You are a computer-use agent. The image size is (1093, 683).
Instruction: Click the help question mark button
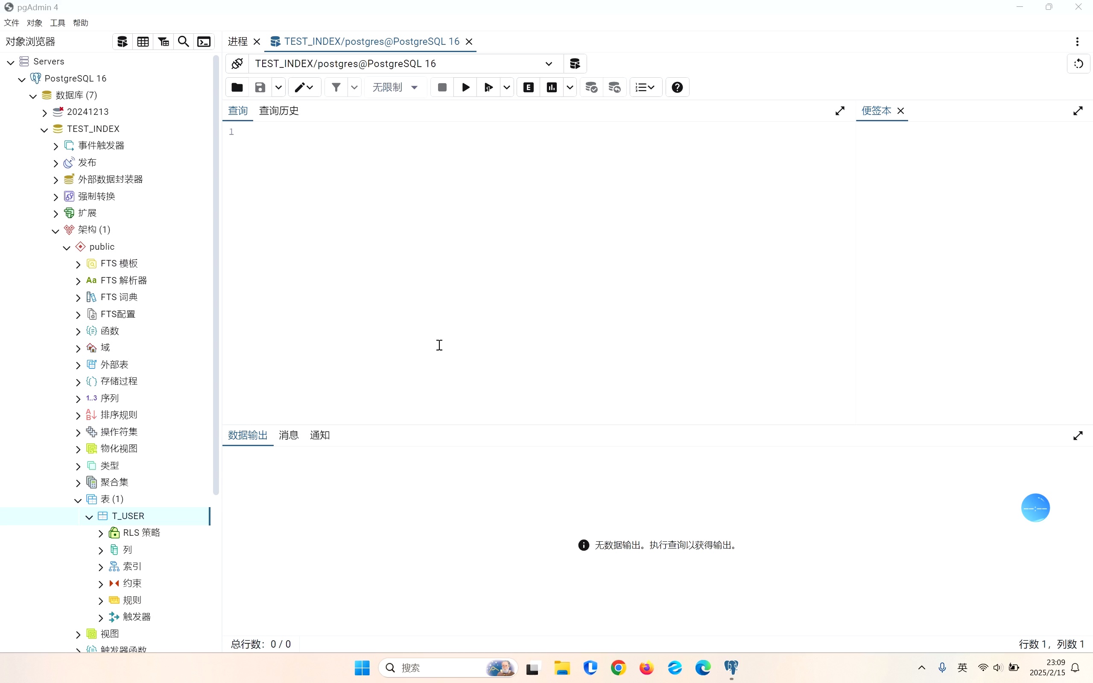click(x=677, y=87)
